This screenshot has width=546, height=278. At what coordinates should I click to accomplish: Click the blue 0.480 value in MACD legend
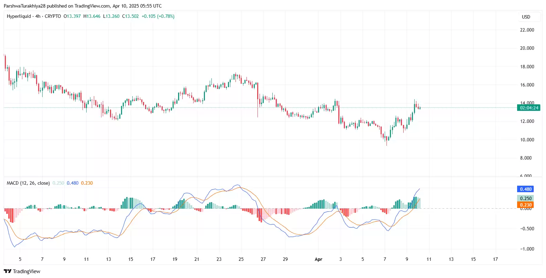73,183
